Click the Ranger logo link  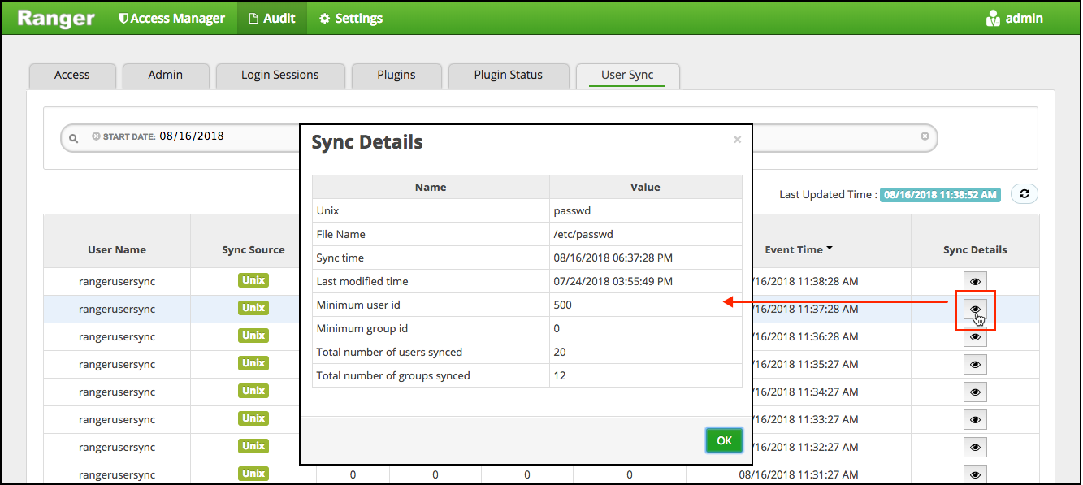coord(54,18)
